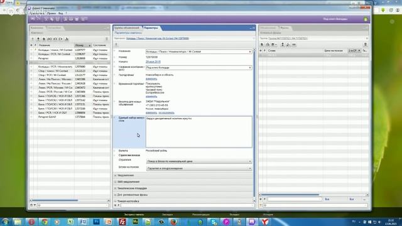The height and width of the screenshot is (226, 402).
Task: Click the Windows Start button
Action: point(6,222)
